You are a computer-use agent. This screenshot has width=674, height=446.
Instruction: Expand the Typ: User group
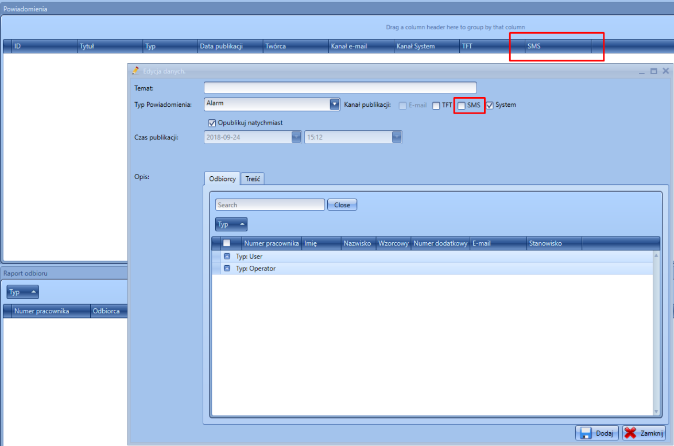point(227,257)
